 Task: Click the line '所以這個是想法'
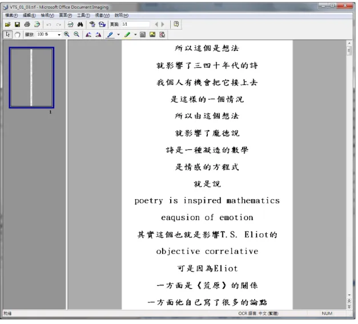pos(207,48)
